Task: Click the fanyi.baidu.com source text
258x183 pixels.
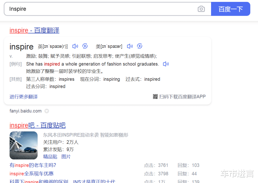Action: click(x=25, y=111)
